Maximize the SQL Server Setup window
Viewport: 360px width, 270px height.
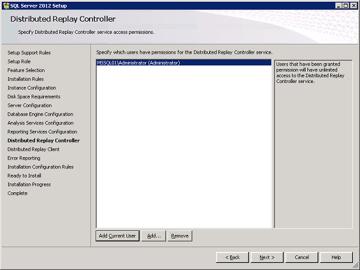click(x=346, y=6)
